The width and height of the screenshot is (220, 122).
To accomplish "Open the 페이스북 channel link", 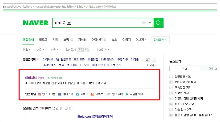I will point(68,94).
